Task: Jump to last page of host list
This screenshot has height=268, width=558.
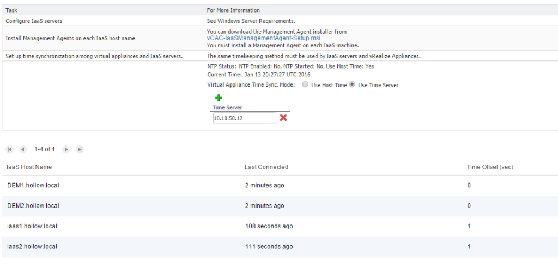Action: pos(80,149)
